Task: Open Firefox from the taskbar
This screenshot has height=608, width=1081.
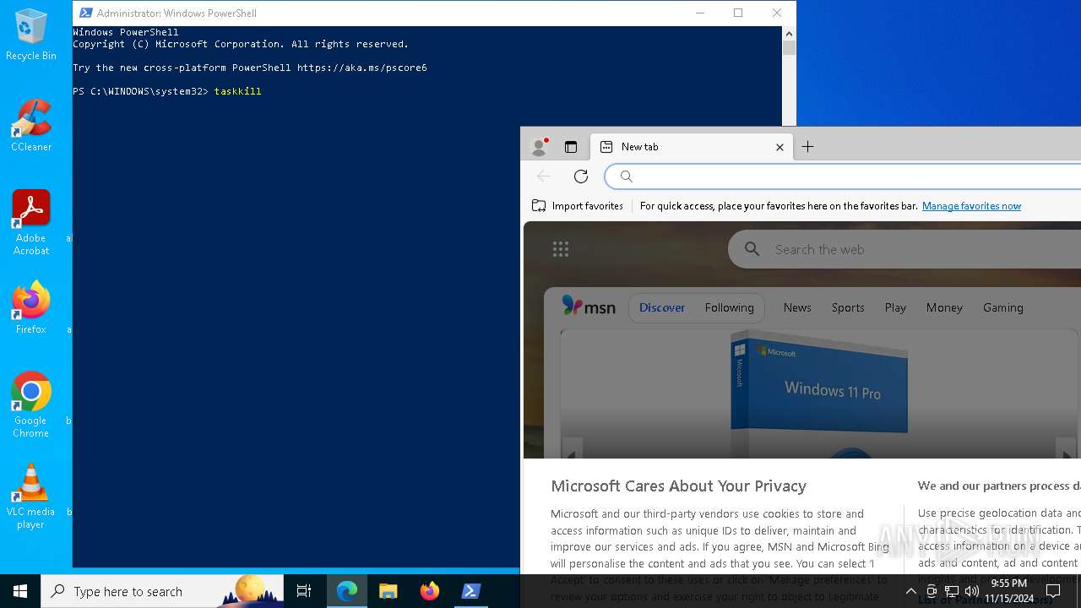Action: (430, 591)
